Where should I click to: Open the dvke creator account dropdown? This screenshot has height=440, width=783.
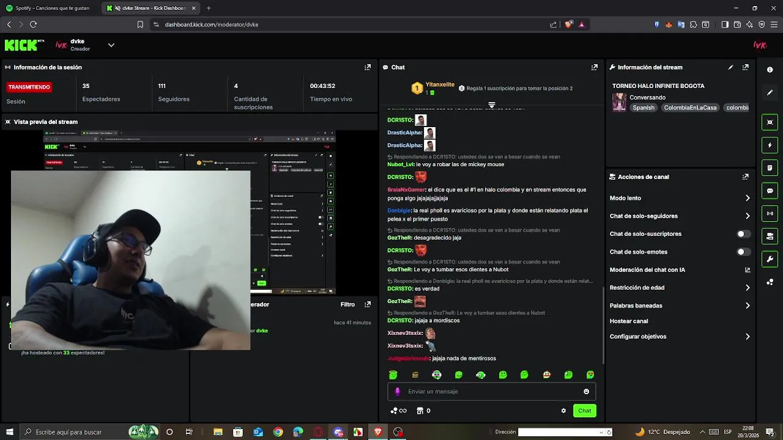[x=111, y=45]
